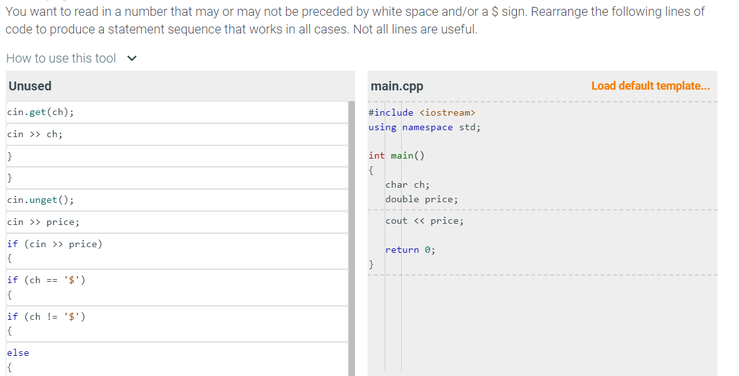This screenshot has width=739, height=376.
Task: Select the if (ch == '$') block
Action: 177,288
